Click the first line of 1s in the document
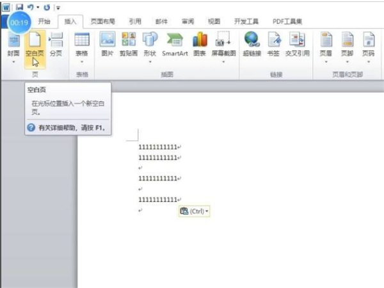The width and height of the screenshot is (384, 288). [157, 147]
